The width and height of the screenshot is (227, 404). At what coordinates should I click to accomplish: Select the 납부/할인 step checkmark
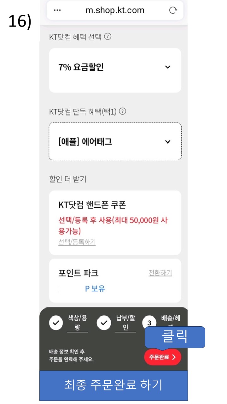pyautogui.click(x=104, y=323)
